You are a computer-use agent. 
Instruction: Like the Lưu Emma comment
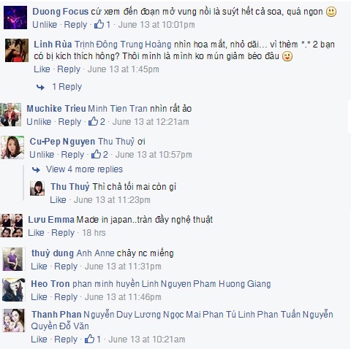[x=36, y=233]
